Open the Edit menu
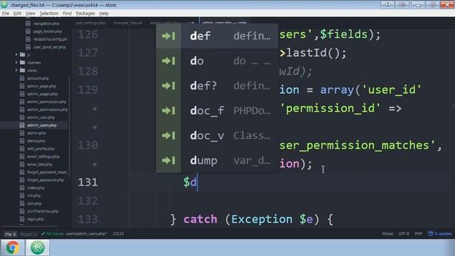 [x=17, y=14]
